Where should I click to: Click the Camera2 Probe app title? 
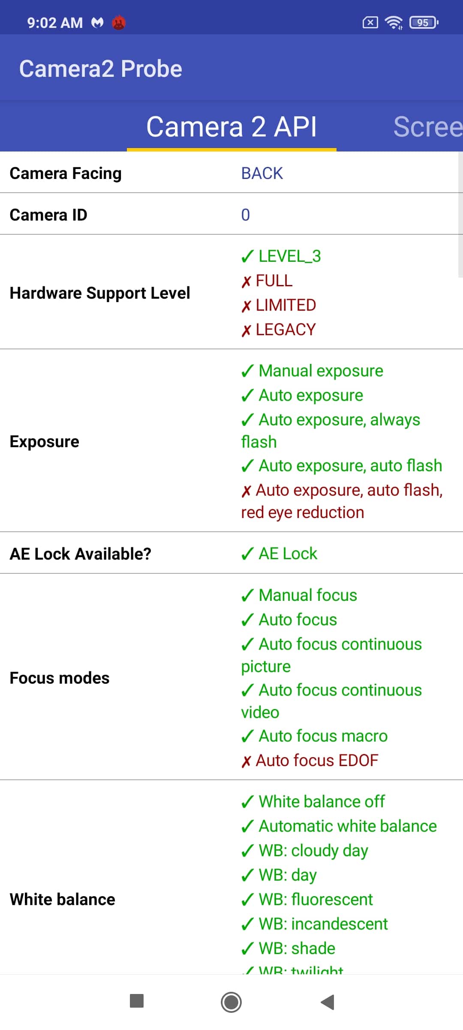(101, 69)
